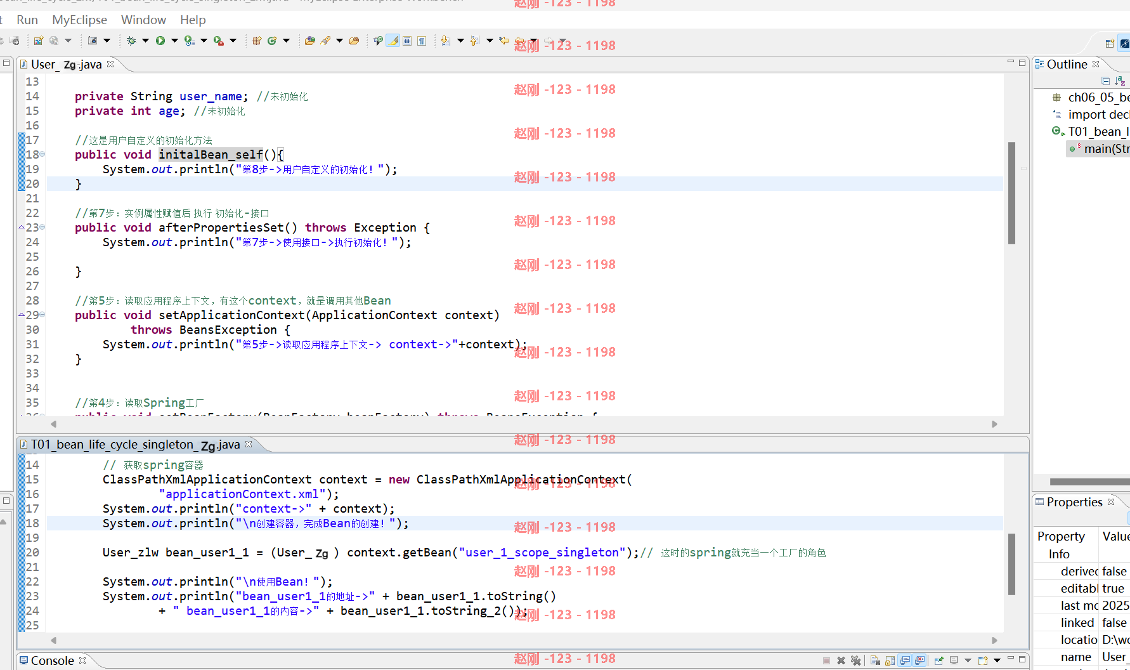Image resolution: width=1130 pixels, height=670 pixels.
Task: Open the MyEclipse menu
Action: click(x=79, y=20)
